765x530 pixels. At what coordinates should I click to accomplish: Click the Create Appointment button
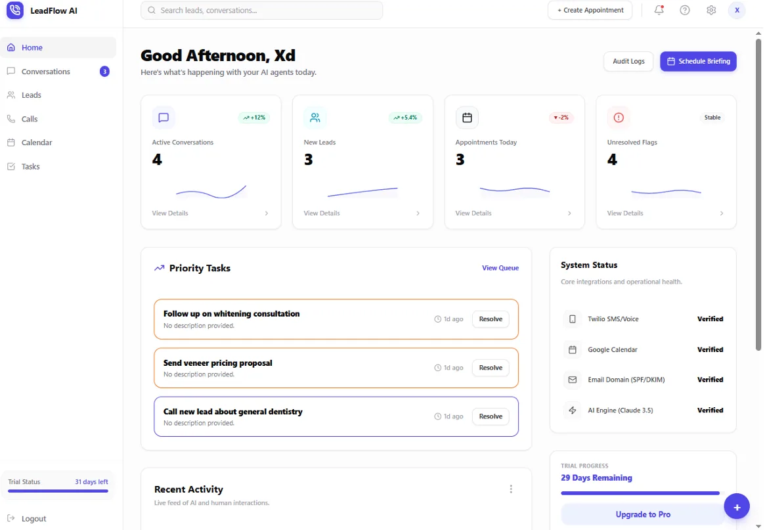590,11
